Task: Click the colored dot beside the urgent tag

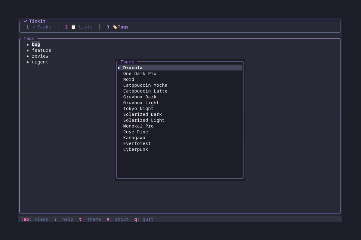Action: click(28, 62)
